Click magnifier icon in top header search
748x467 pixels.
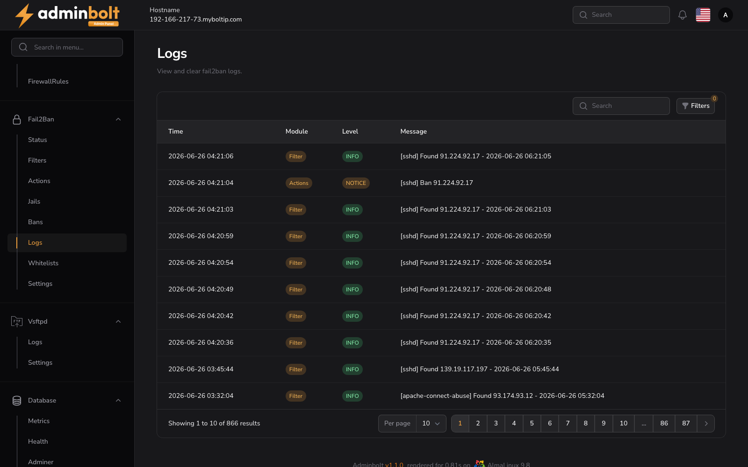pyautogui.click(x=583, y=15)
